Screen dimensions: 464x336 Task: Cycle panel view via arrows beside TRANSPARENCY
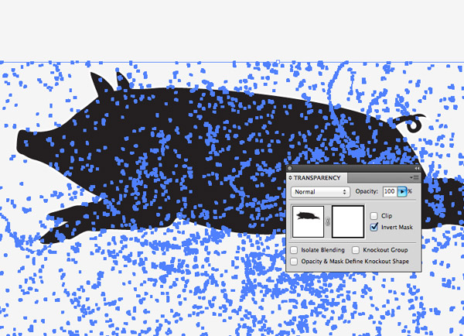coord(290,178)
